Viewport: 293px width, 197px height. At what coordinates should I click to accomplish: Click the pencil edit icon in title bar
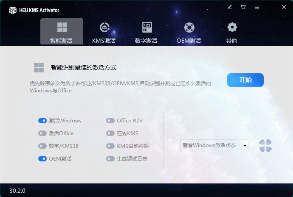point(230,7)
